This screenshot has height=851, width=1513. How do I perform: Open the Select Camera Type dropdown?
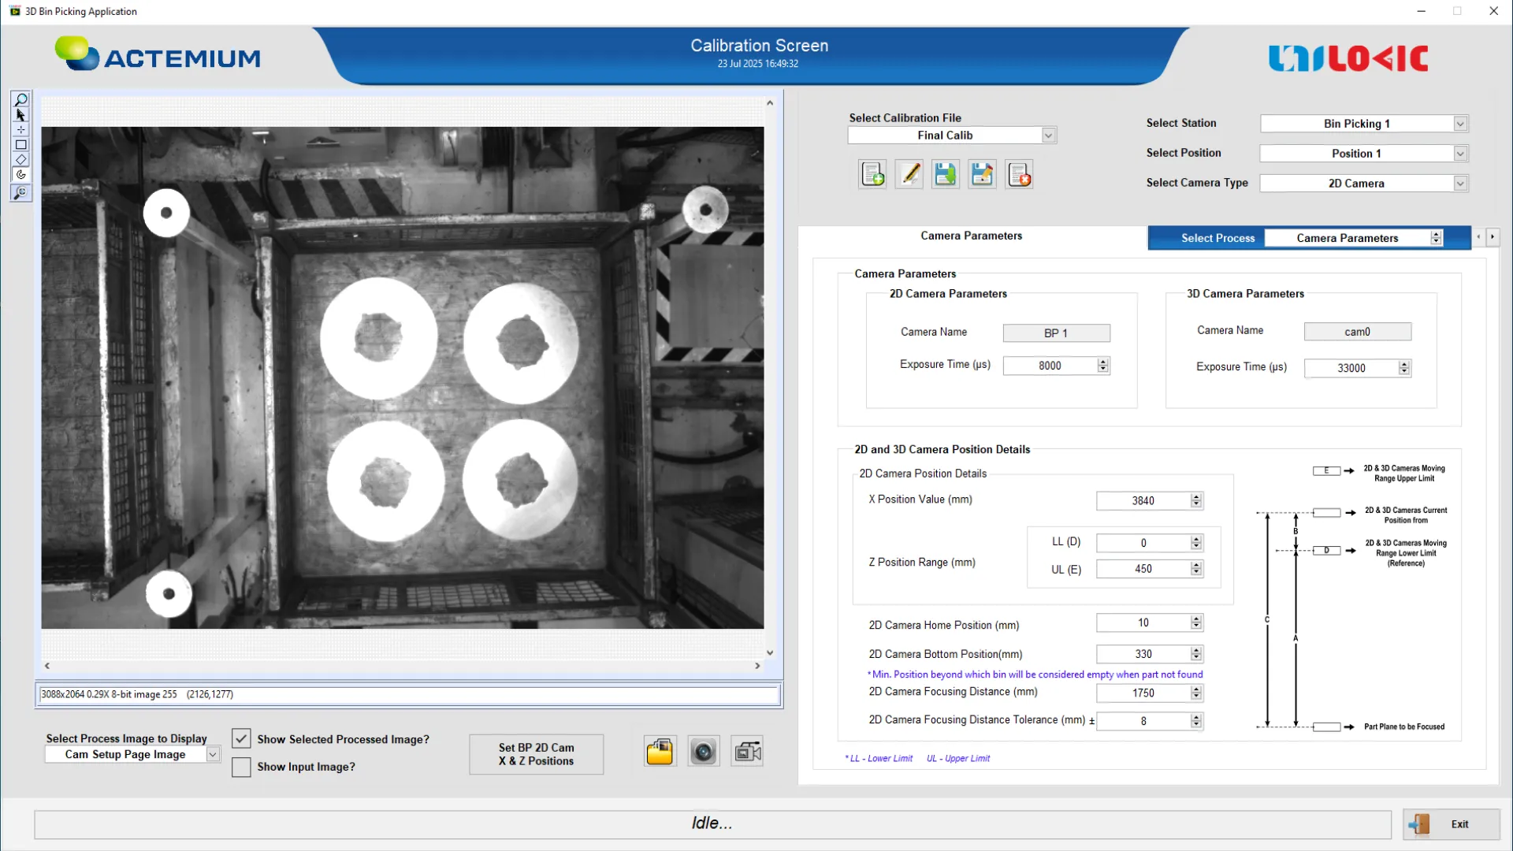(1459, 184)
